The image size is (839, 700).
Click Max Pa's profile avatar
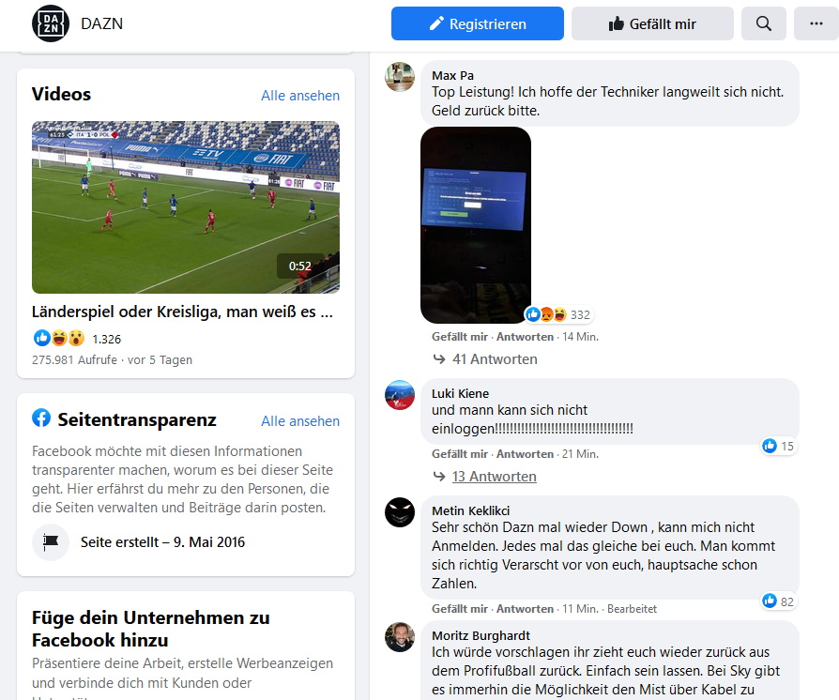(400, 77)
